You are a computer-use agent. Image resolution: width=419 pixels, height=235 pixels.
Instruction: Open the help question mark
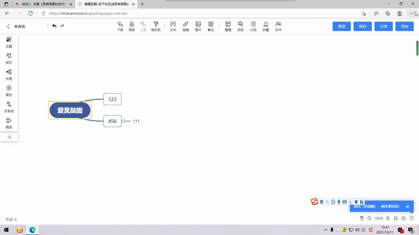tap(412, 218)
